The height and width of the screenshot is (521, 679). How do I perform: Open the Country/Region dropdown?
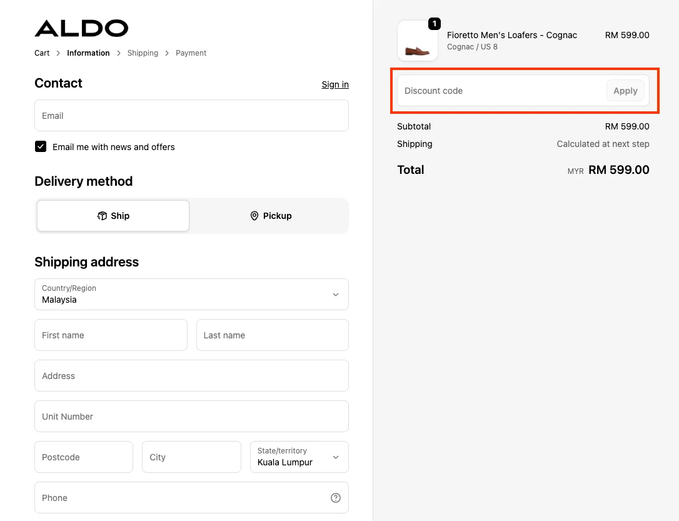[191, 294]
